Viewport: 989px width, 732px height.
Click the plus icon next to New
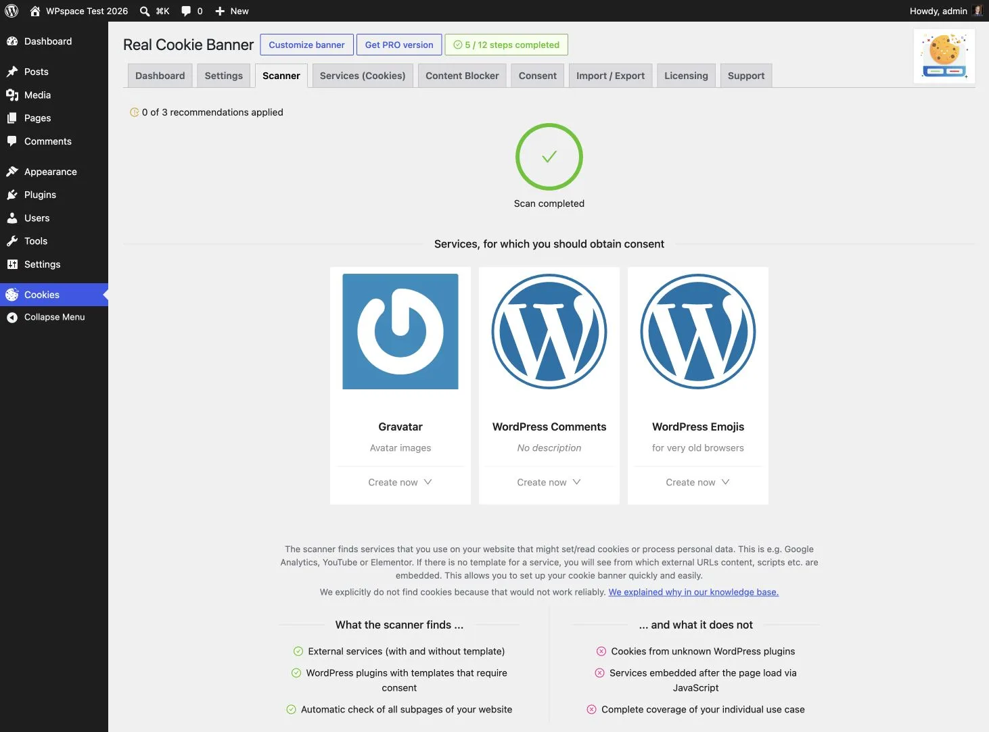click(220, 11)
